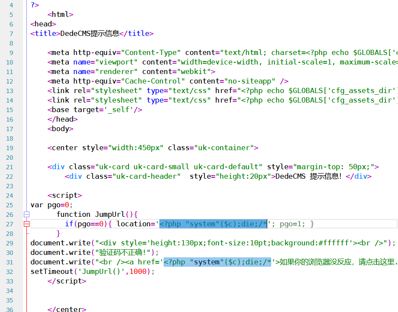
Task: Click the "DedeCMS 提示信息!" div text
Action: click(309, 176)
